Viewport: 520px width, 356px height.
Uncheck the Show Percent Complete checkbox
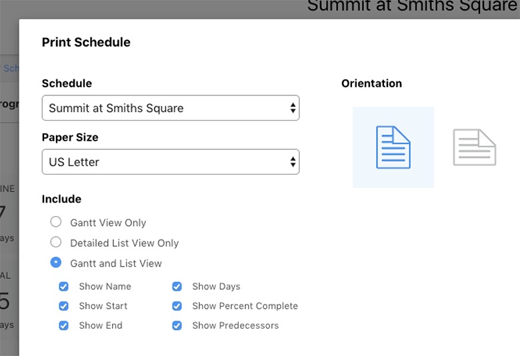(x=177, y=306)
